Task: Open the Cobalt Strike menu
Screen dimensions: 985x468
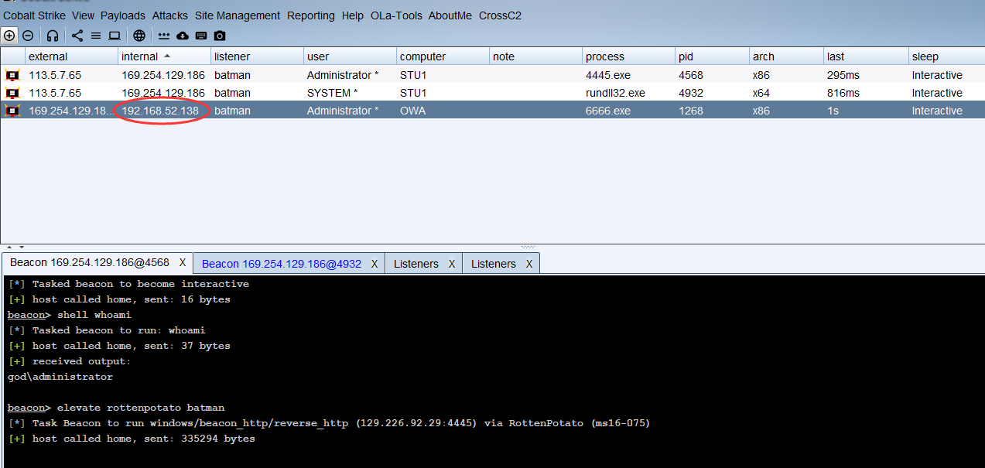Action: tap(34, 15)
